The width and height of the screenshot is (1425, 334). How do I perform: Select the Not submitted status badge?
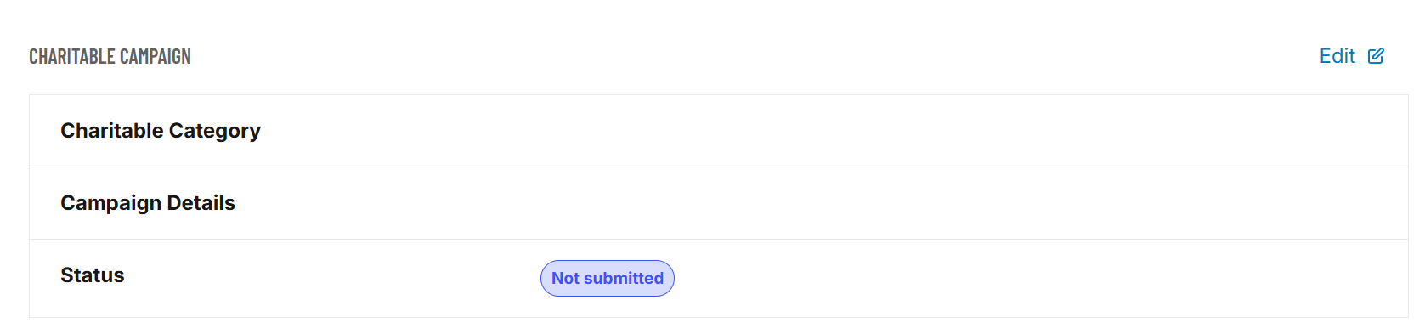tap(608, 278)
